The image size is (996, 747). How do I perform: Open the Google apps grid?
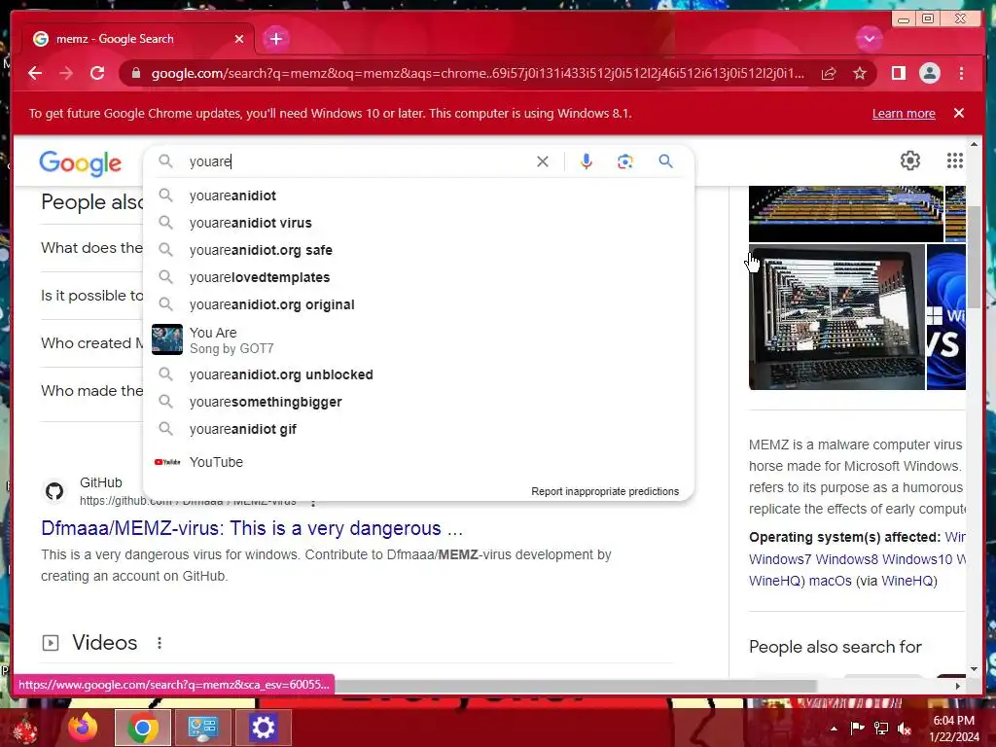click(x=955, y=160)
